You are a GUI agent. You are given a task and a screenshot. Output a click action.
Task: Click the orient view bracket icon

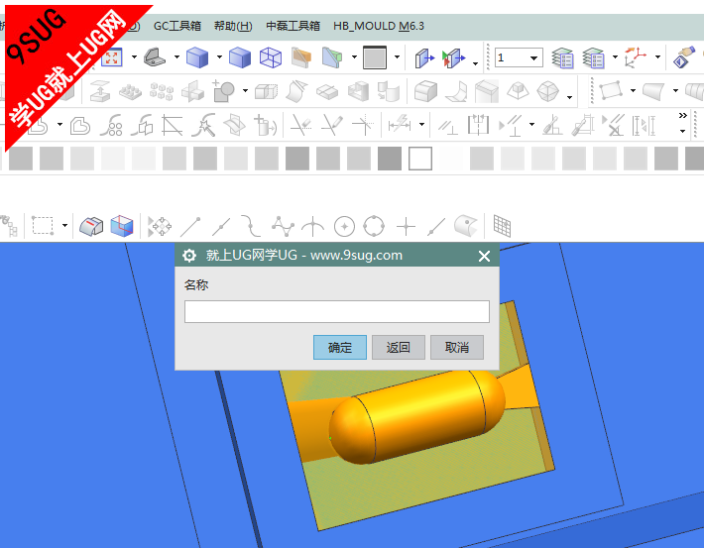pos(155,57)
